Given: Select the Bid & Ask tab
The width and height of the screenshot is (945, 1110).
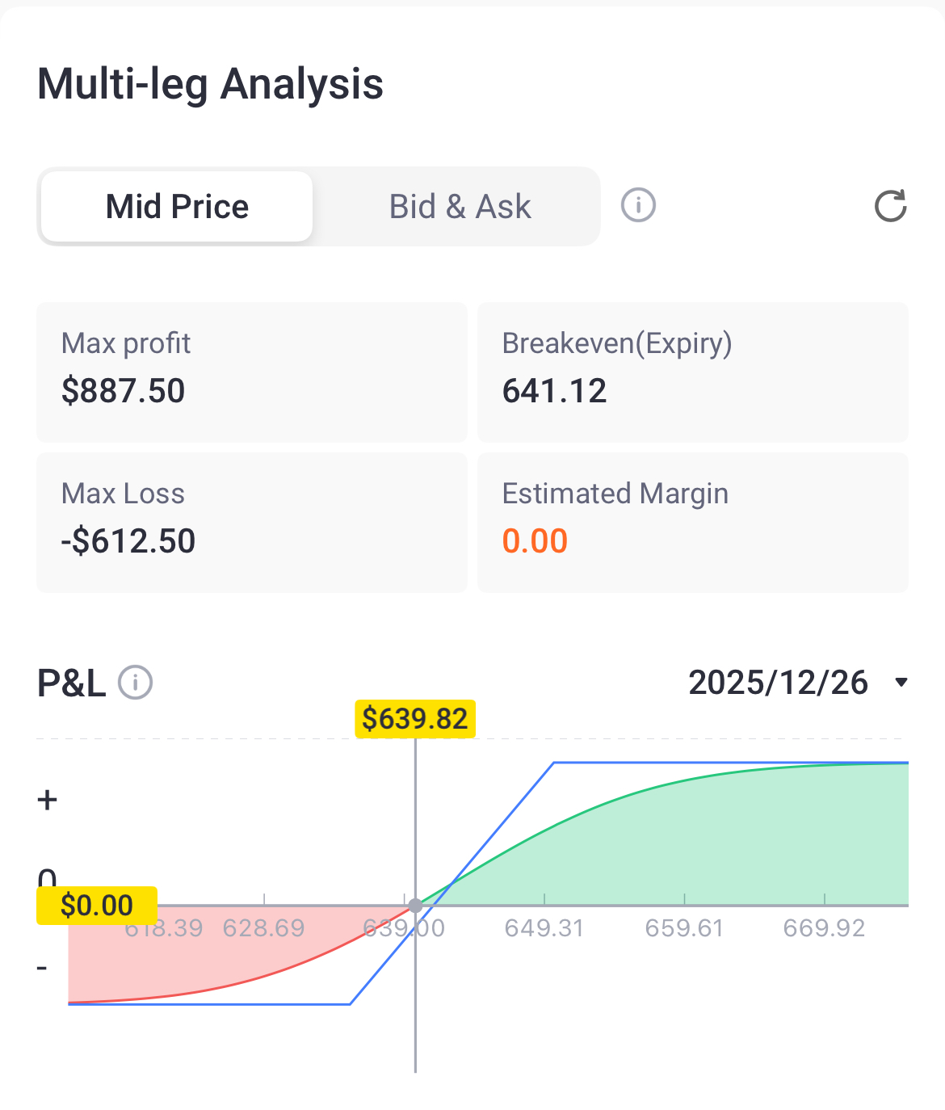Looking at the screenshot, I should tap(460, 207).
